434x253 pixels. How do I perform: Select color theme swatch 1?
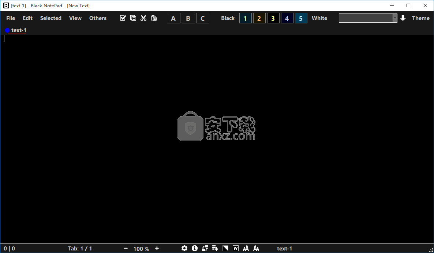[x=245, y=18]
